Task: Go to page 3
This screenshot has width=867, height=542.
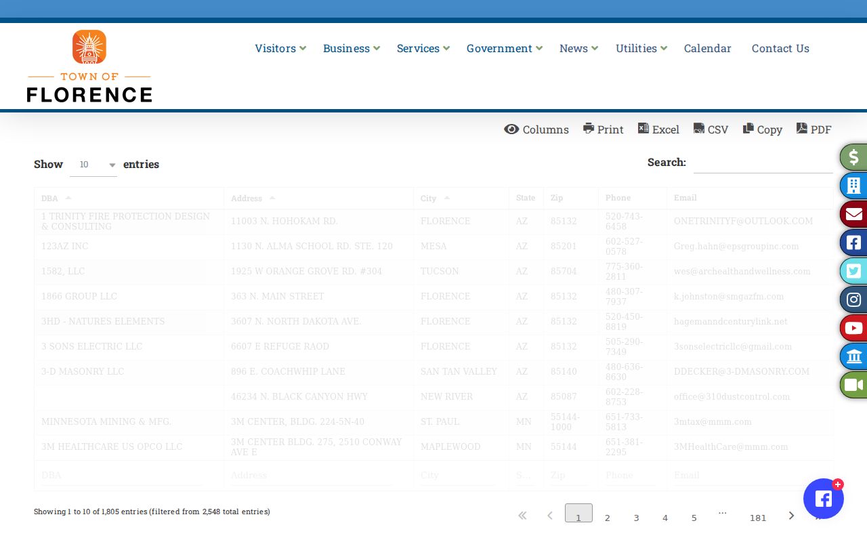Action: (x=636, y=518)
